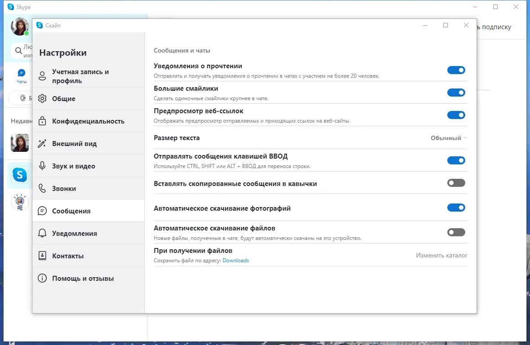Click the Skype logo in settings title bar
Image resolution: width=530 pixels, height=345 pixels.
[x=40, y=25]
